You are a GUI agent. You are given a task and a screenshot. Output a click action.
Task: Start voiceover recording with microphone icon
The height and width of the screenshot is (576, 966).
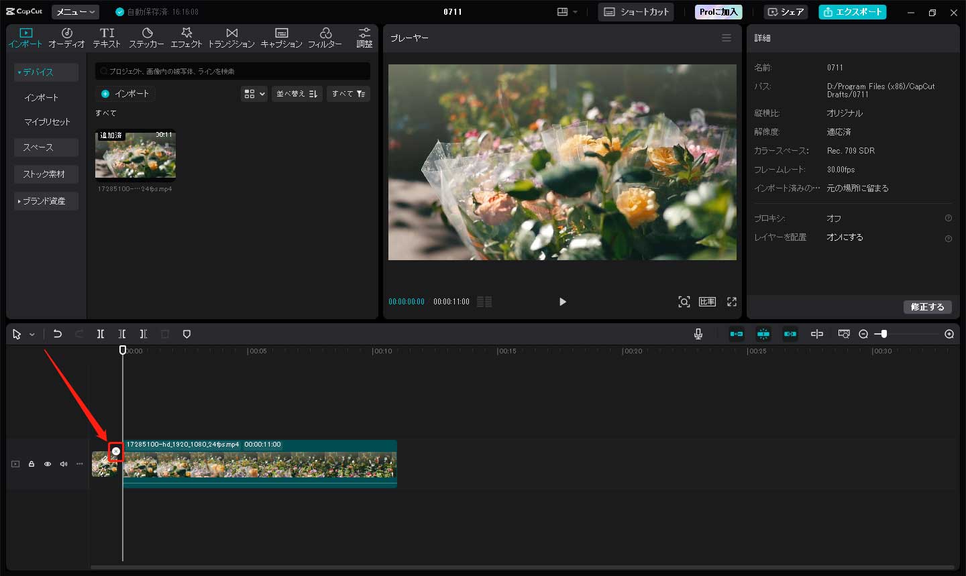(x=698, y=334)
